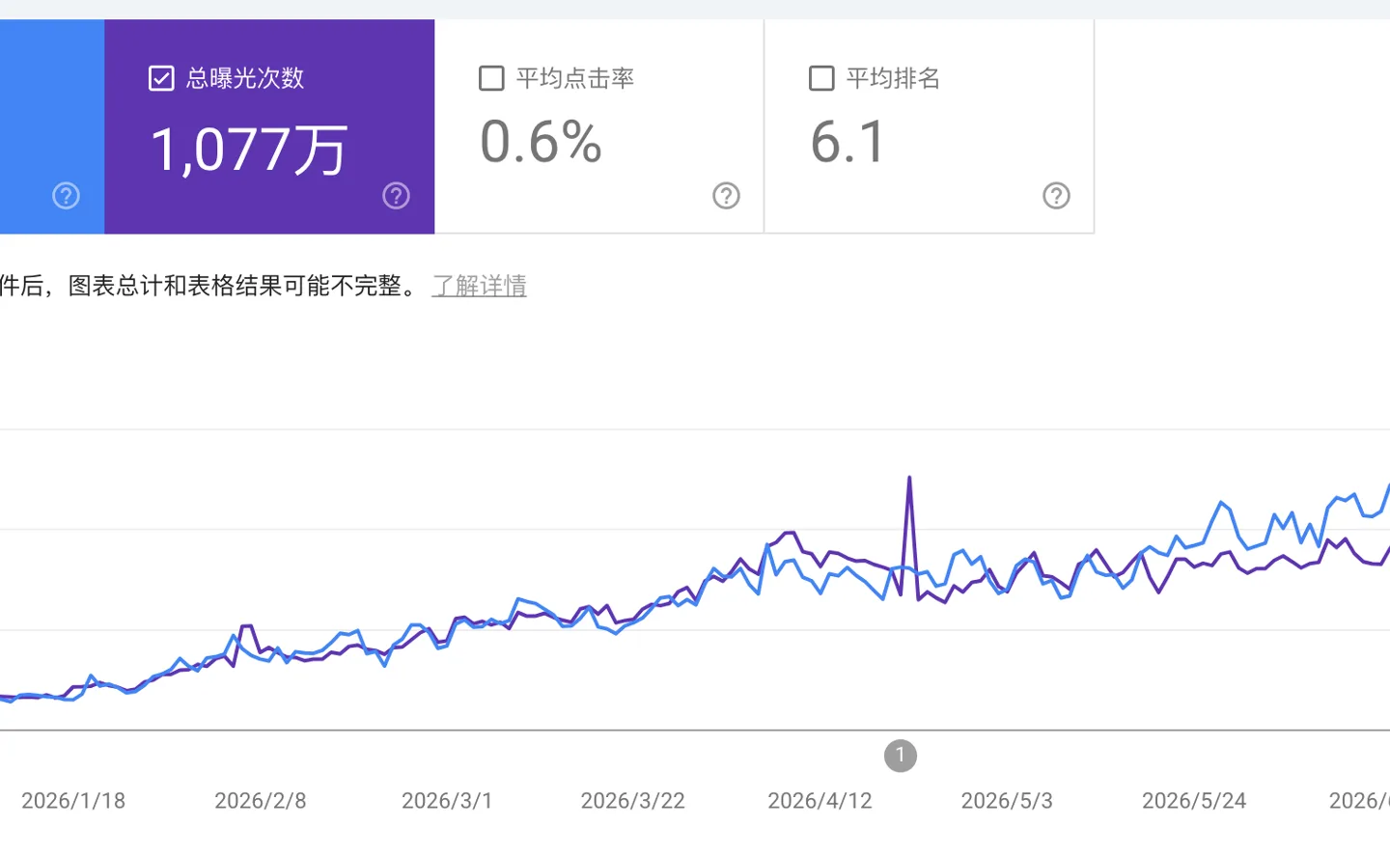Click the annotation marker 1 on the timeline

(901, 756)
